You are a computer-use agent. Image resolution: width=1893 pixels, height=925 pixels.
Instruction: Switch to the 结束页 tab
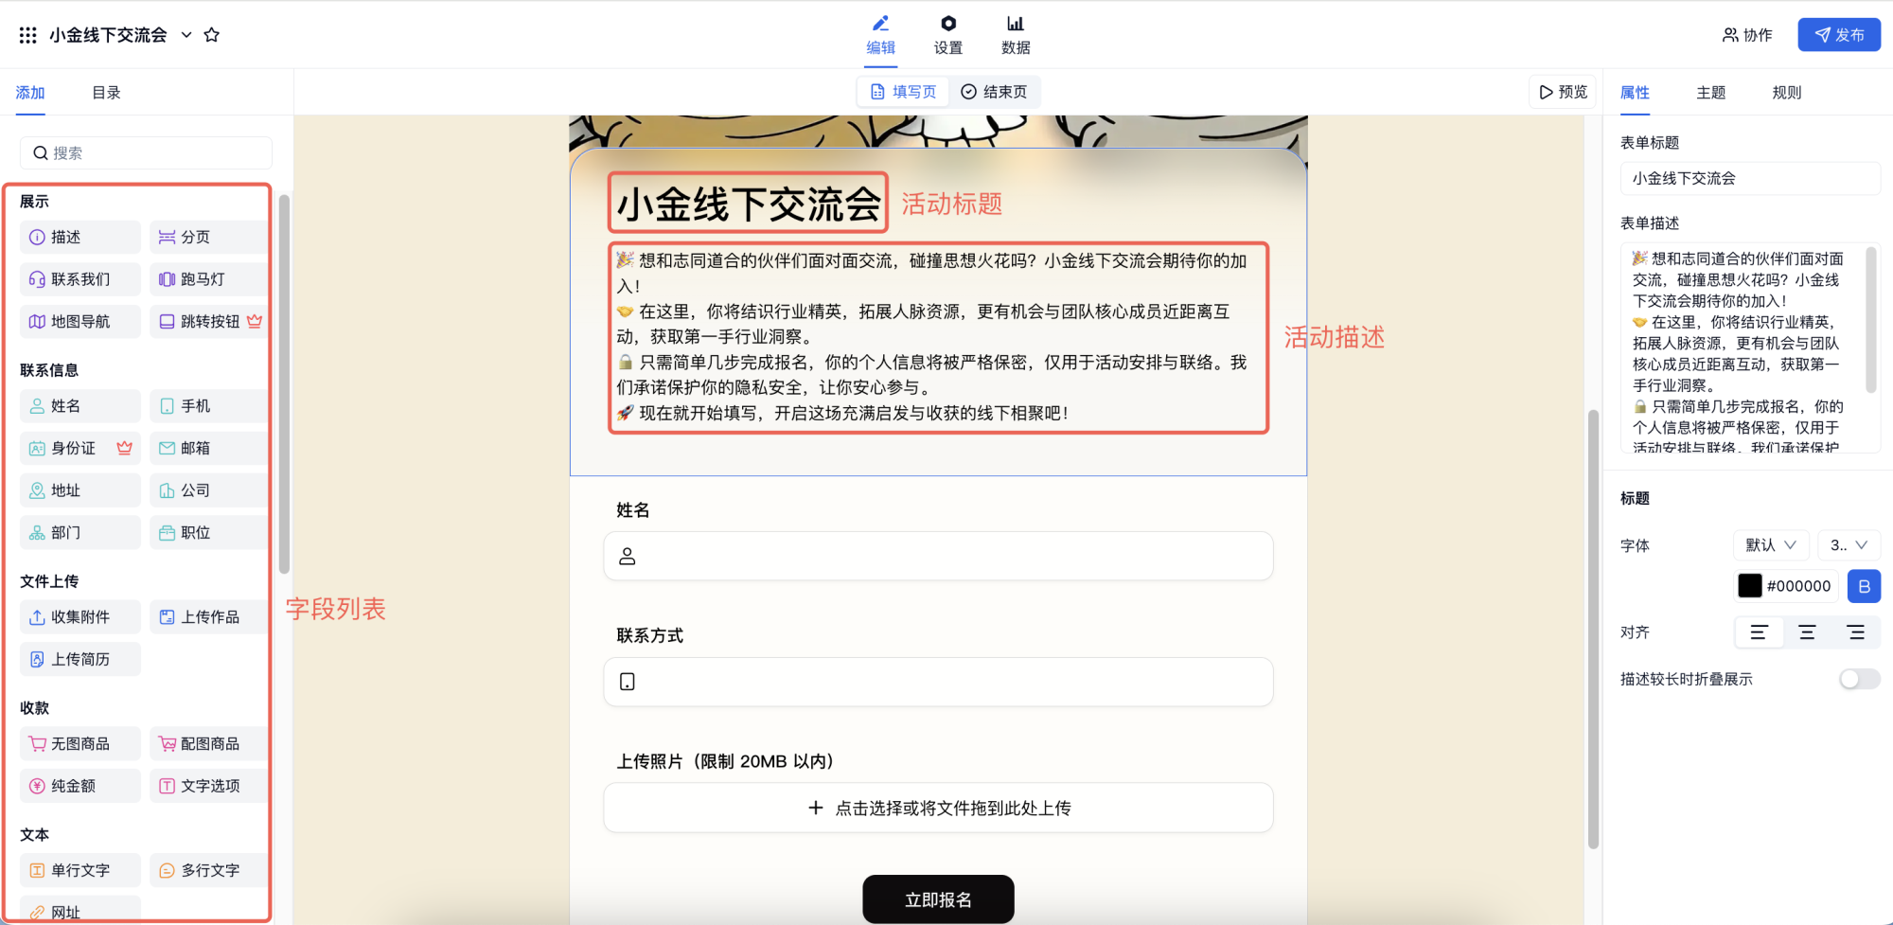(994, 92)
